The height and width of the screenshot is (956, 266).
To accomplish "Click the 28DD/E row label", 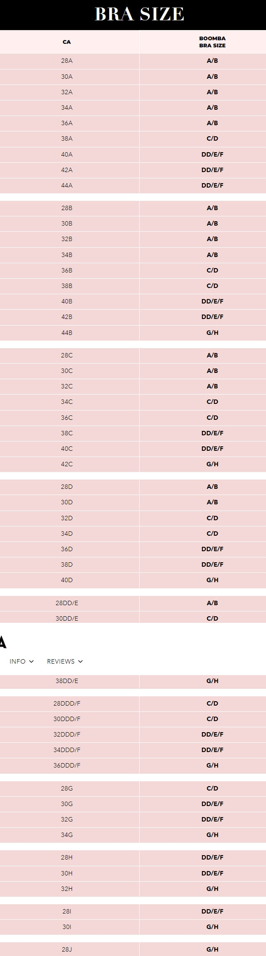I will pos(67,603).
